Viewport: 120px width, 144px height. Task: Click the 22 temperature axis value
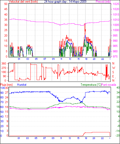coord(118,102)
